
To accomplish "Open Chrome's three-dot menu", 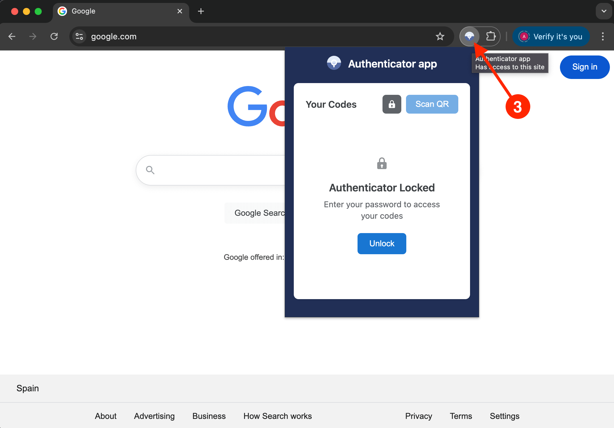I will coord(603,36).
